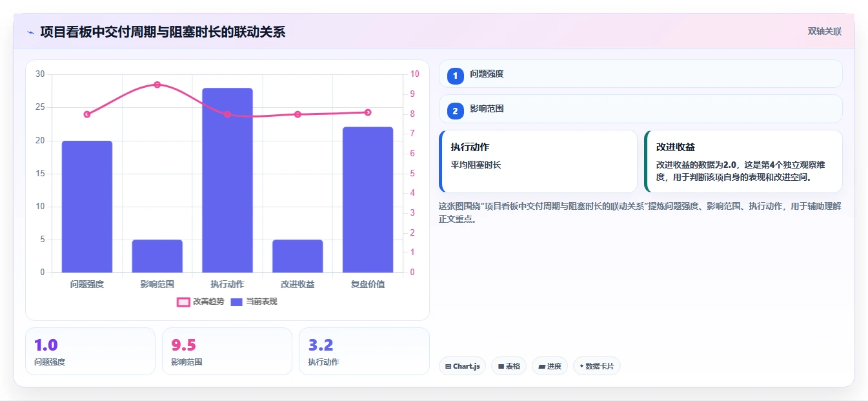The height and width of the screenshot is (401, 868).
Task: Click the number 1 badge for 问题强度
Action: 456,75
